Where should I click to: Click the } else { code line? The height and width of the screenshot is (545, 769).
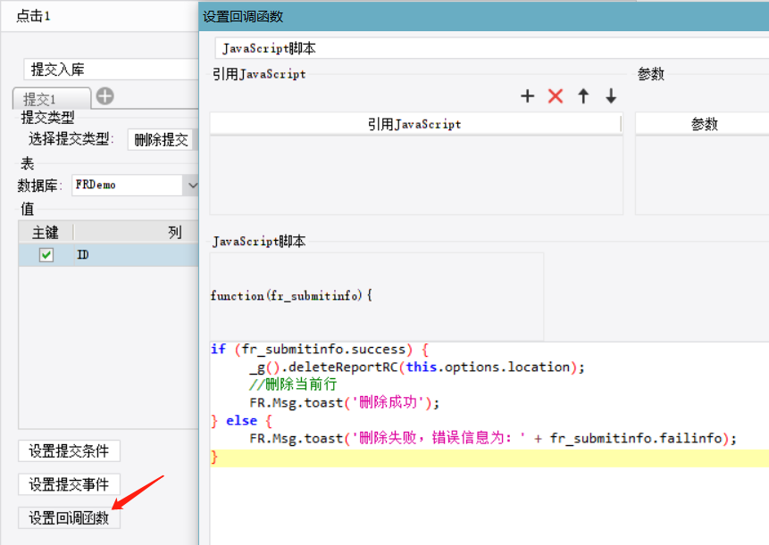[x=241, y=421]
